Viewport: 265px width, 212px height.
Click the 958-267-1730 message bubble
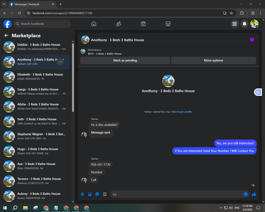(101, 165)
